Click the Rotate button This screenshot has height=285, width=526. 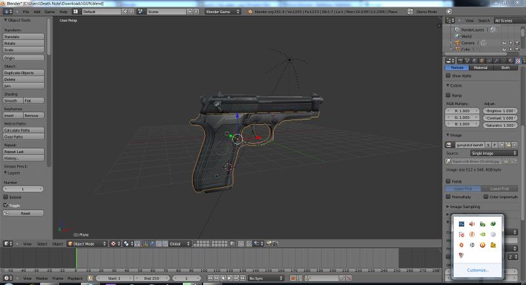(x=24, y=43)
